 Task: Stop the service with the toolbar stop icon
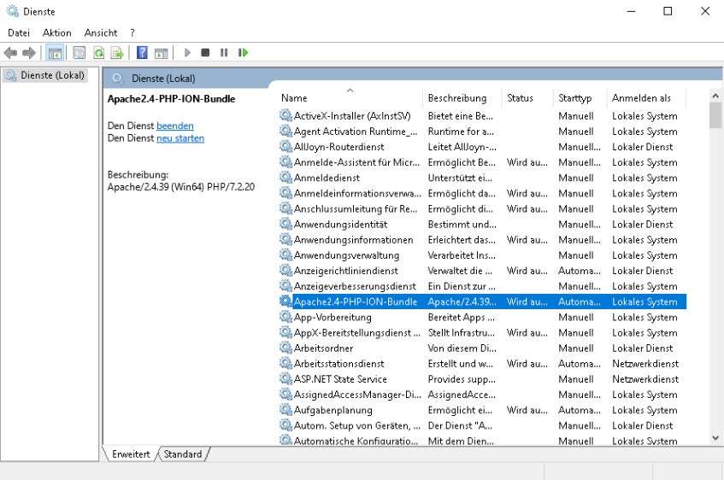click(205, 53)
